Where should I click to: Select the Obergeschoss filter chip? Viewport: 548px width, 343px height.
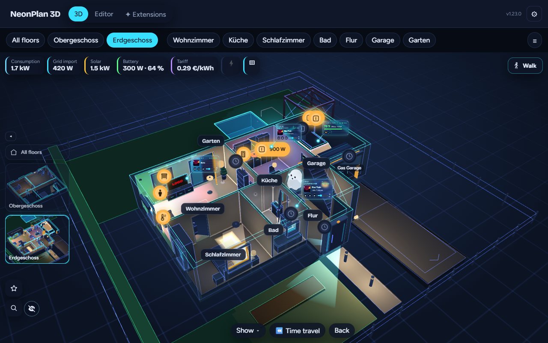coord(76,40)
